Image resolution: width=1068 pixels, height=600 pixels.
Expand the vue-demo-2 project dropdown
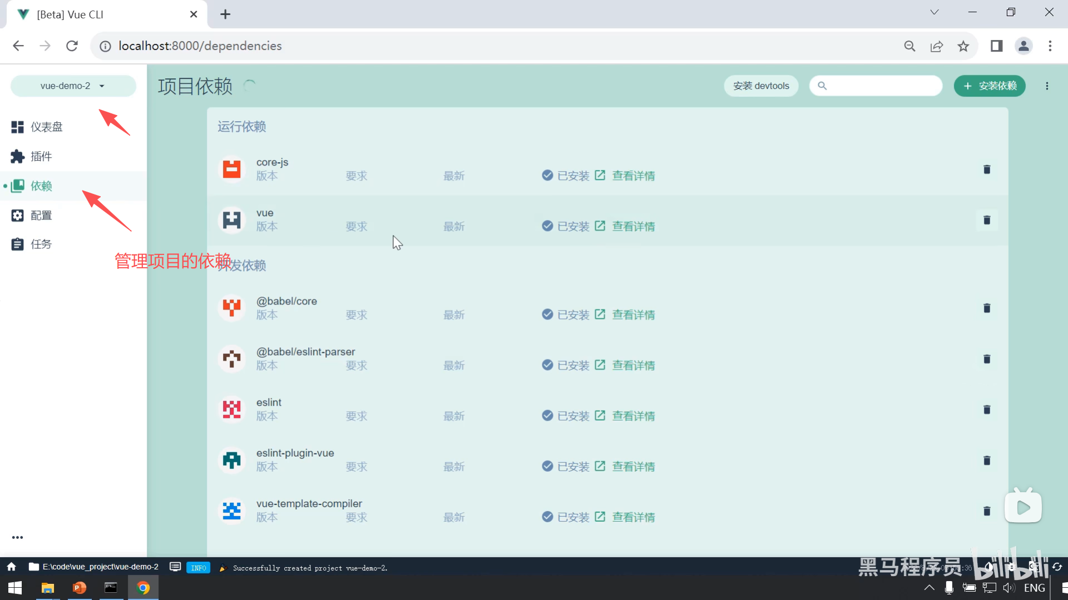(x=73, y=86)
